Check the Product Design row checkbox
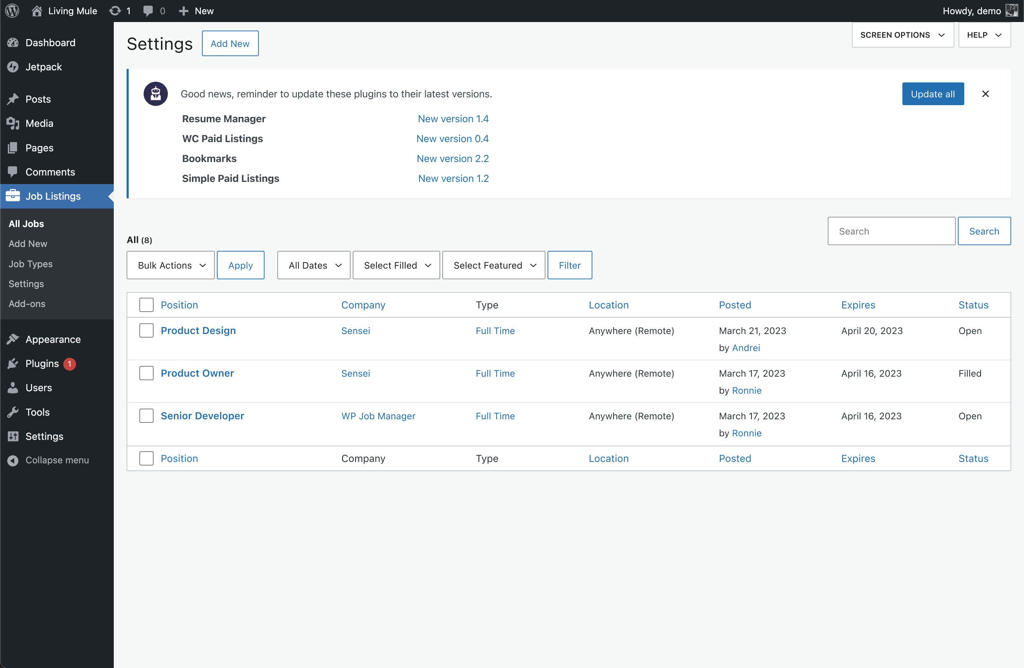The width and height of the screenshot is (1024, 668). pyautogui.click(x=146, y=330)
